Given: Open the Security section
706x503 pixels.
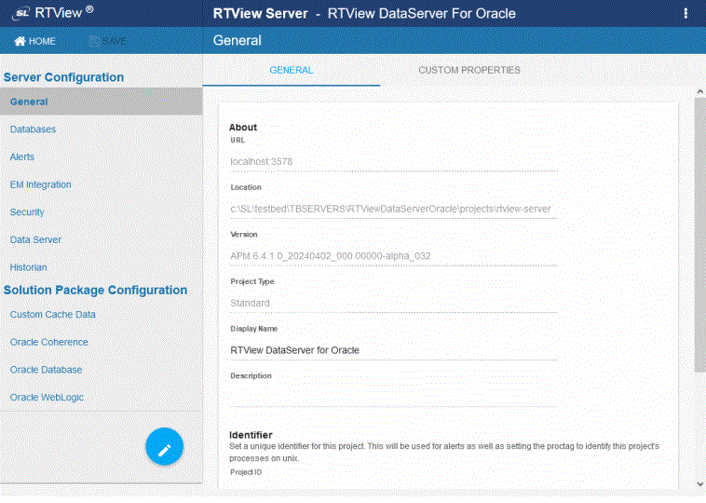Looking at the screenshot, I should (27, 212).
